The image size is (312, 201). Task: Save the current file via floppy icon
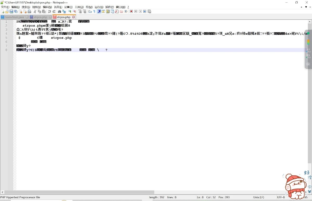click(11, 11)
